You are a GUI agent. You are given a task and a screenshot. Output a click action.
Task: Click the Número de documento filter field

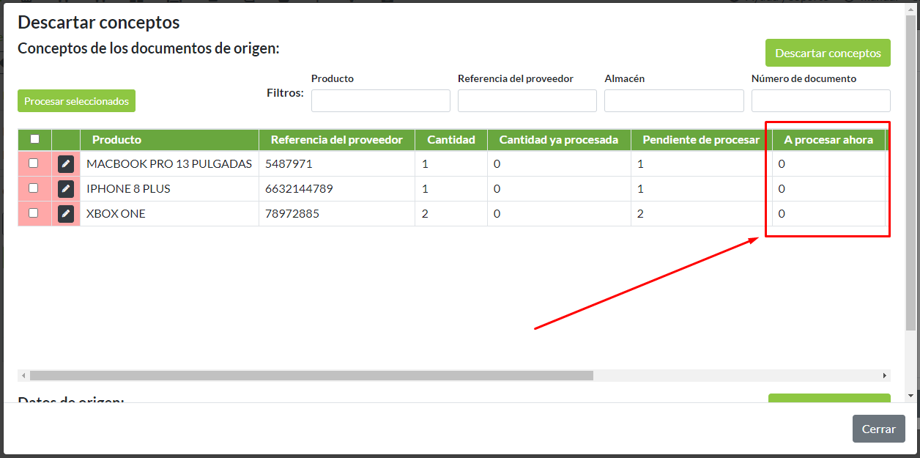pos(820,101)
